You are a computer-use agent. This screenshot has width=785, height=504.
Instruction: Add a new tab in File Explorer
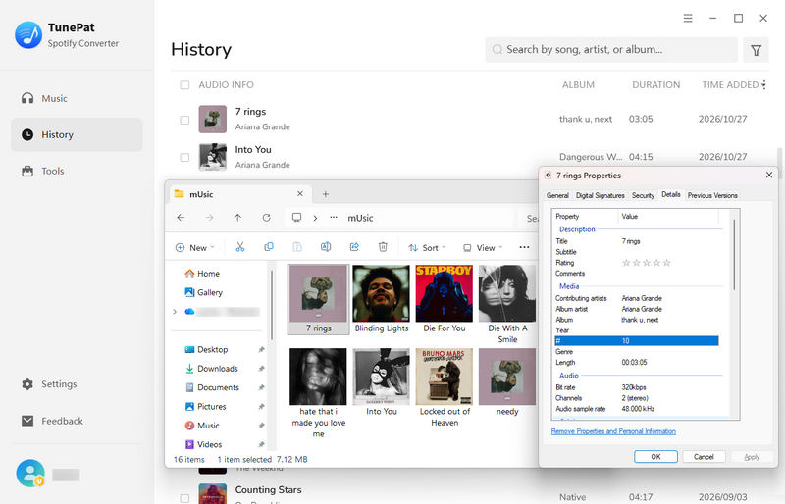coord(326,194)
